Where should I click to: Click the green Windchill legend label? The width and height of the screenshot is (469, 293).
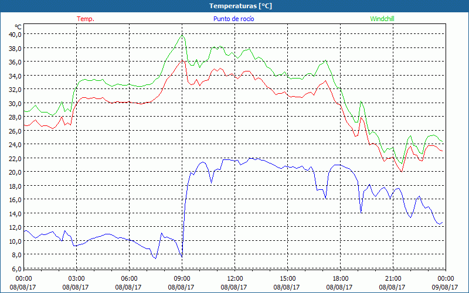(x=382, y=19)
